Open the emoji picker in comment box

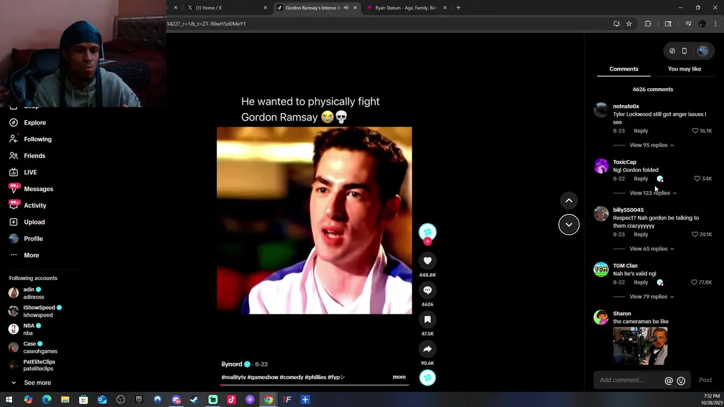point(681,381)
